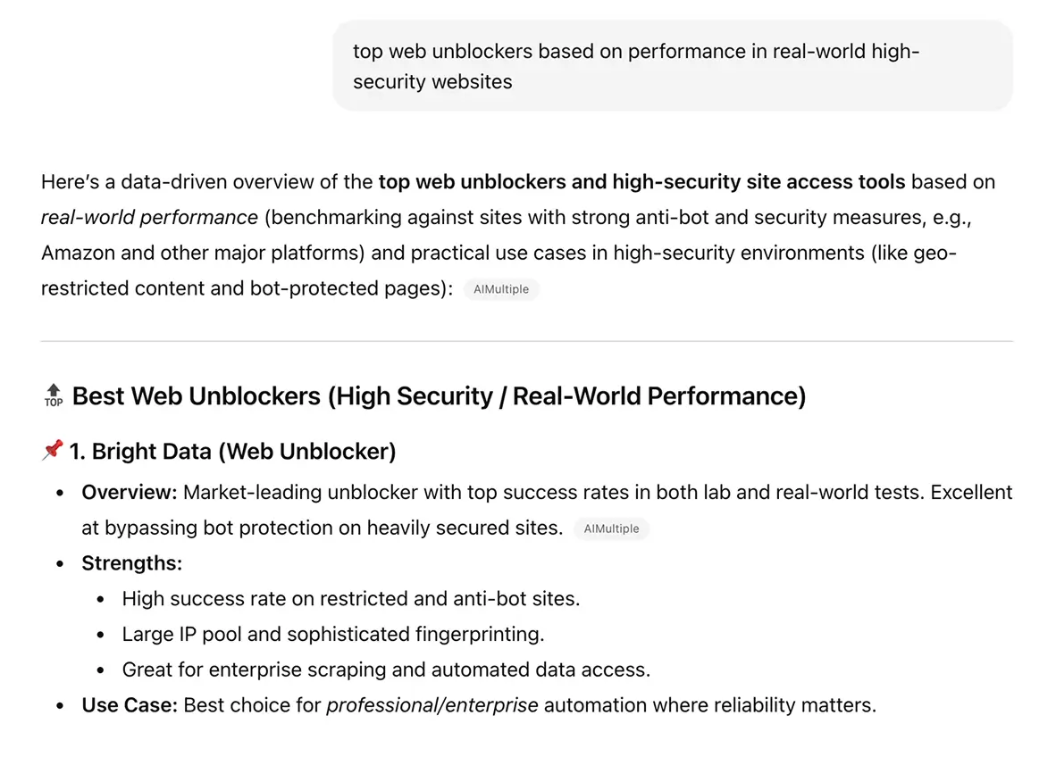Viewport: 1056px width, 757px height.
Task: Click the red pushpin emoji icon
Action: 52,451
